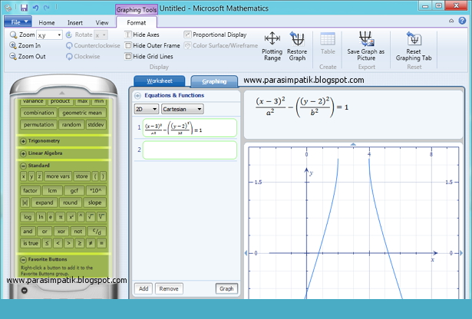This screenshot has width=472, height=319.
Task: Click the x squared key
Action: coord(71,217)
